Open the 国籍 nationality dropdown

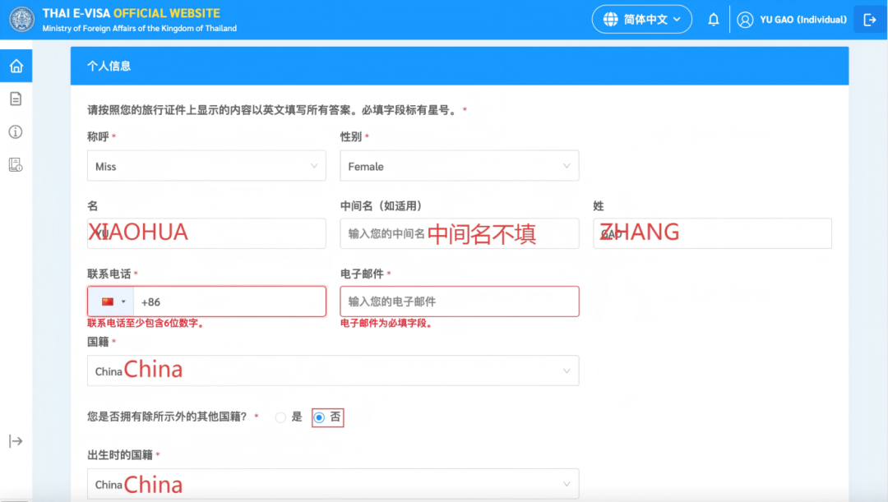[333, 371]
